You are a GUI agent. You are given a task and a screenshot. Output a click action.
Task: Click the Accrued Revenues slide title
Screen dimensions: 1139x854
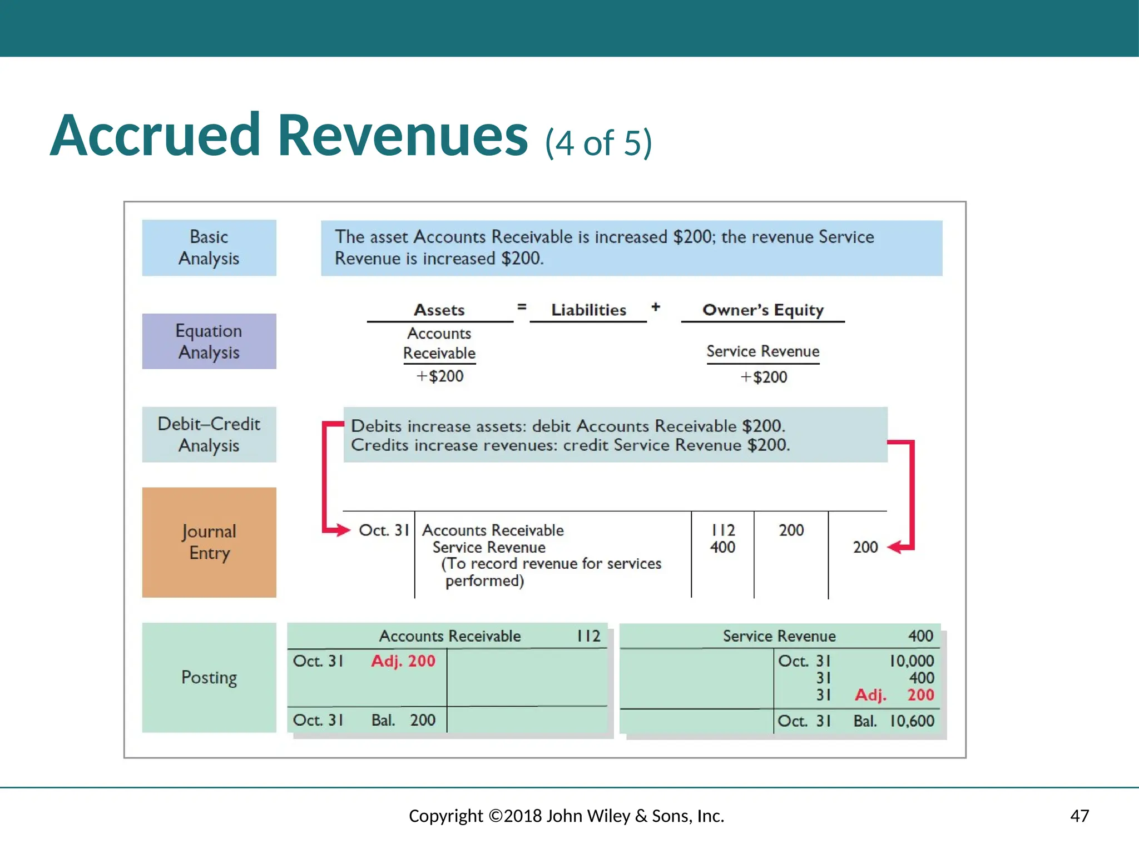click(x=289, y=136)
